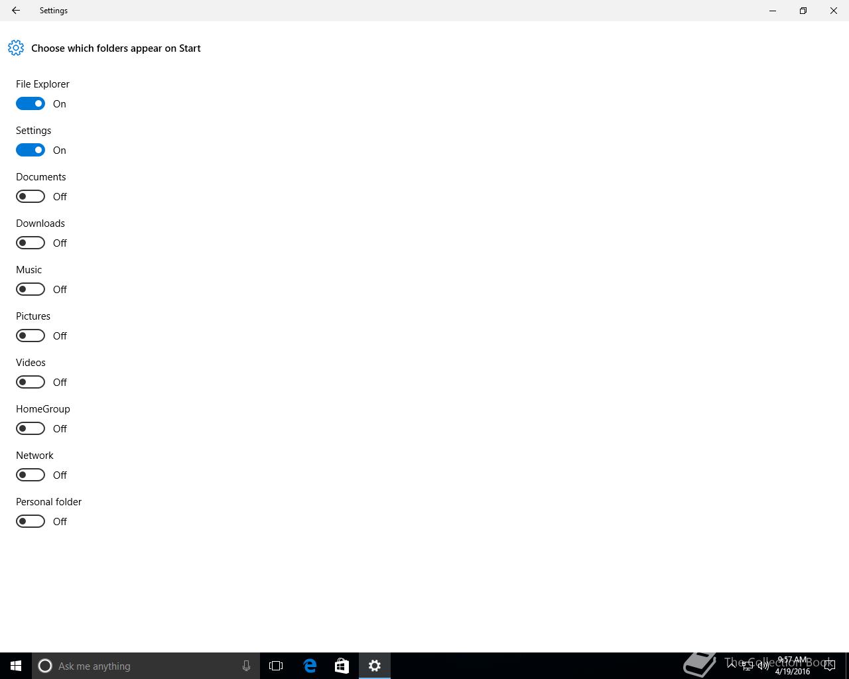Open the Action Center notifications icon

pos(829,666)
